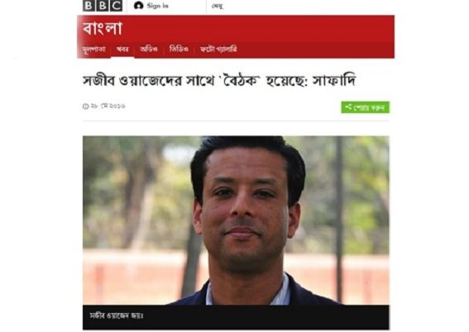The height and width of the screenshot is (332, 469).
Task: Open the মেনু menu at top
Action: click(218, 6)
